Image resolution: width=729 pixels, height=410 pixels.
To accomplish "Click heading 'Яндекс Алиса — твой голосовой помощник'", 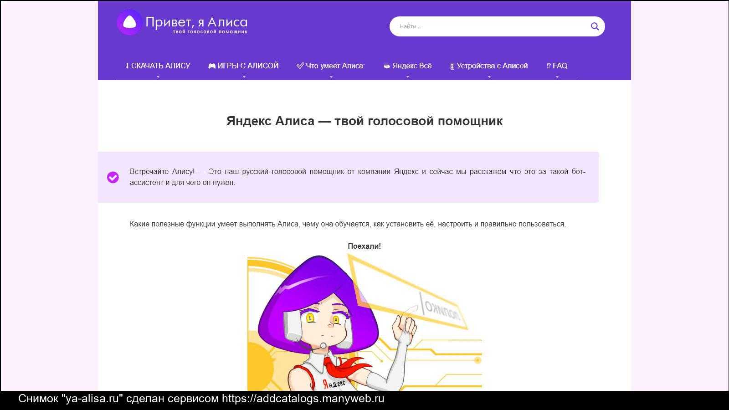I will 364,121.
